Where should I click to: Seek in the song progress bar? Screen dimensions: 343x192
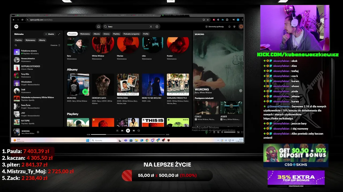pyautogui.click(x=128, y=134)
